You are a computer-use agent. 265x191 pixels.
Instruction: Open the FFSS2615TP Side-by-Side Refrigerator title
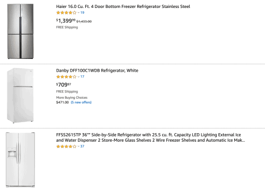pos(151,137)
